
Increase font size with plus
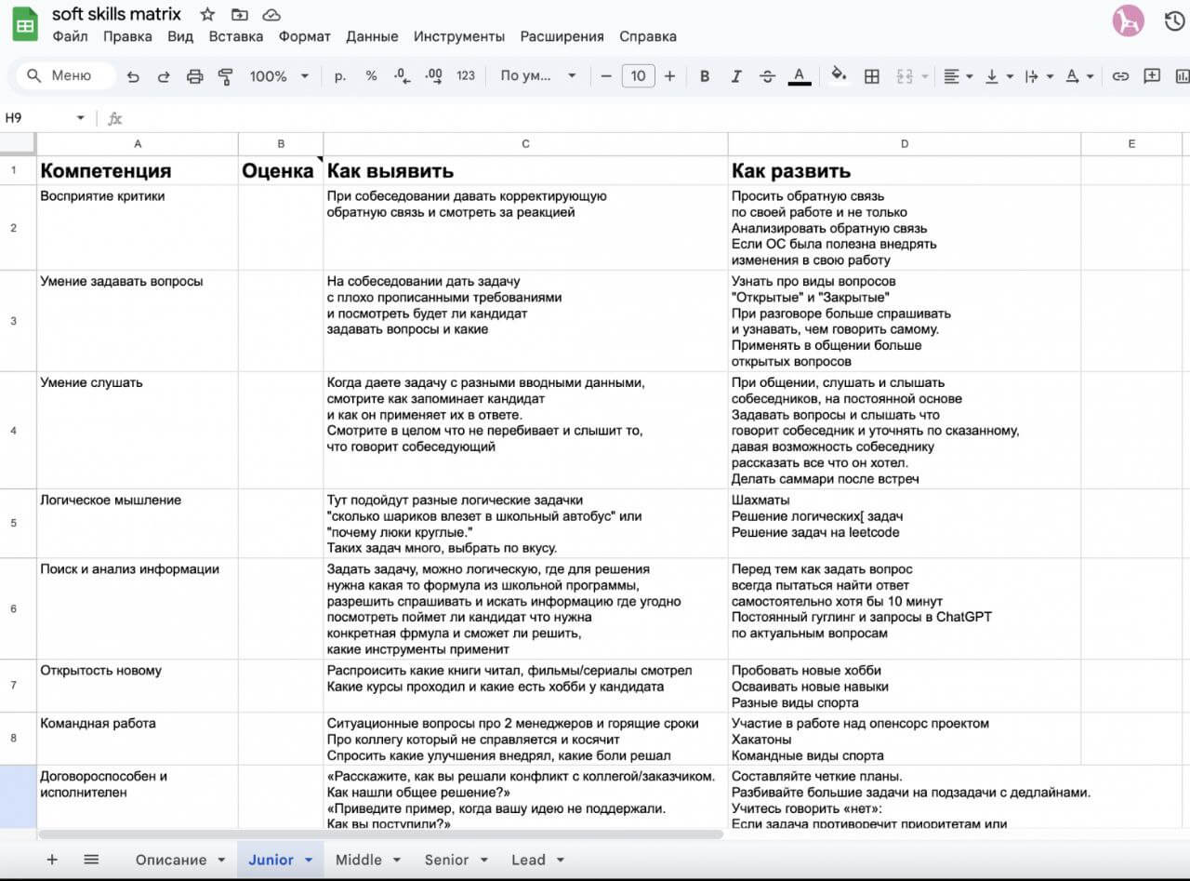coord(669,76)
